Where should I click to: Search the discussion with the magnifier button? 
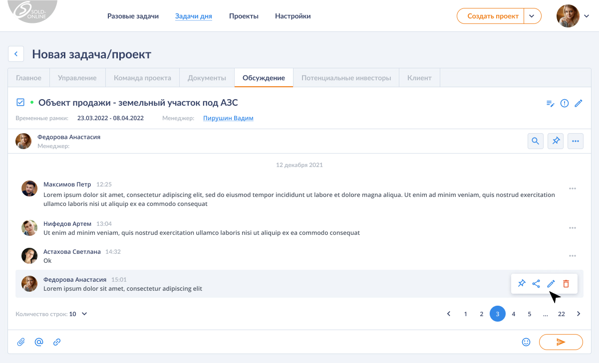point(536,141)
